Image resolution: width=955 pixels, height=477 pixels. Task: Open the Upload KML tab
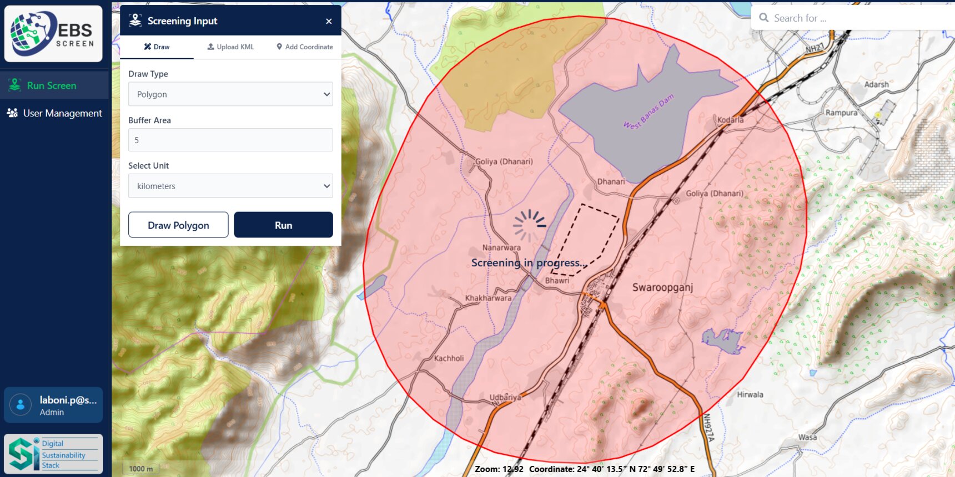[230, 47]
